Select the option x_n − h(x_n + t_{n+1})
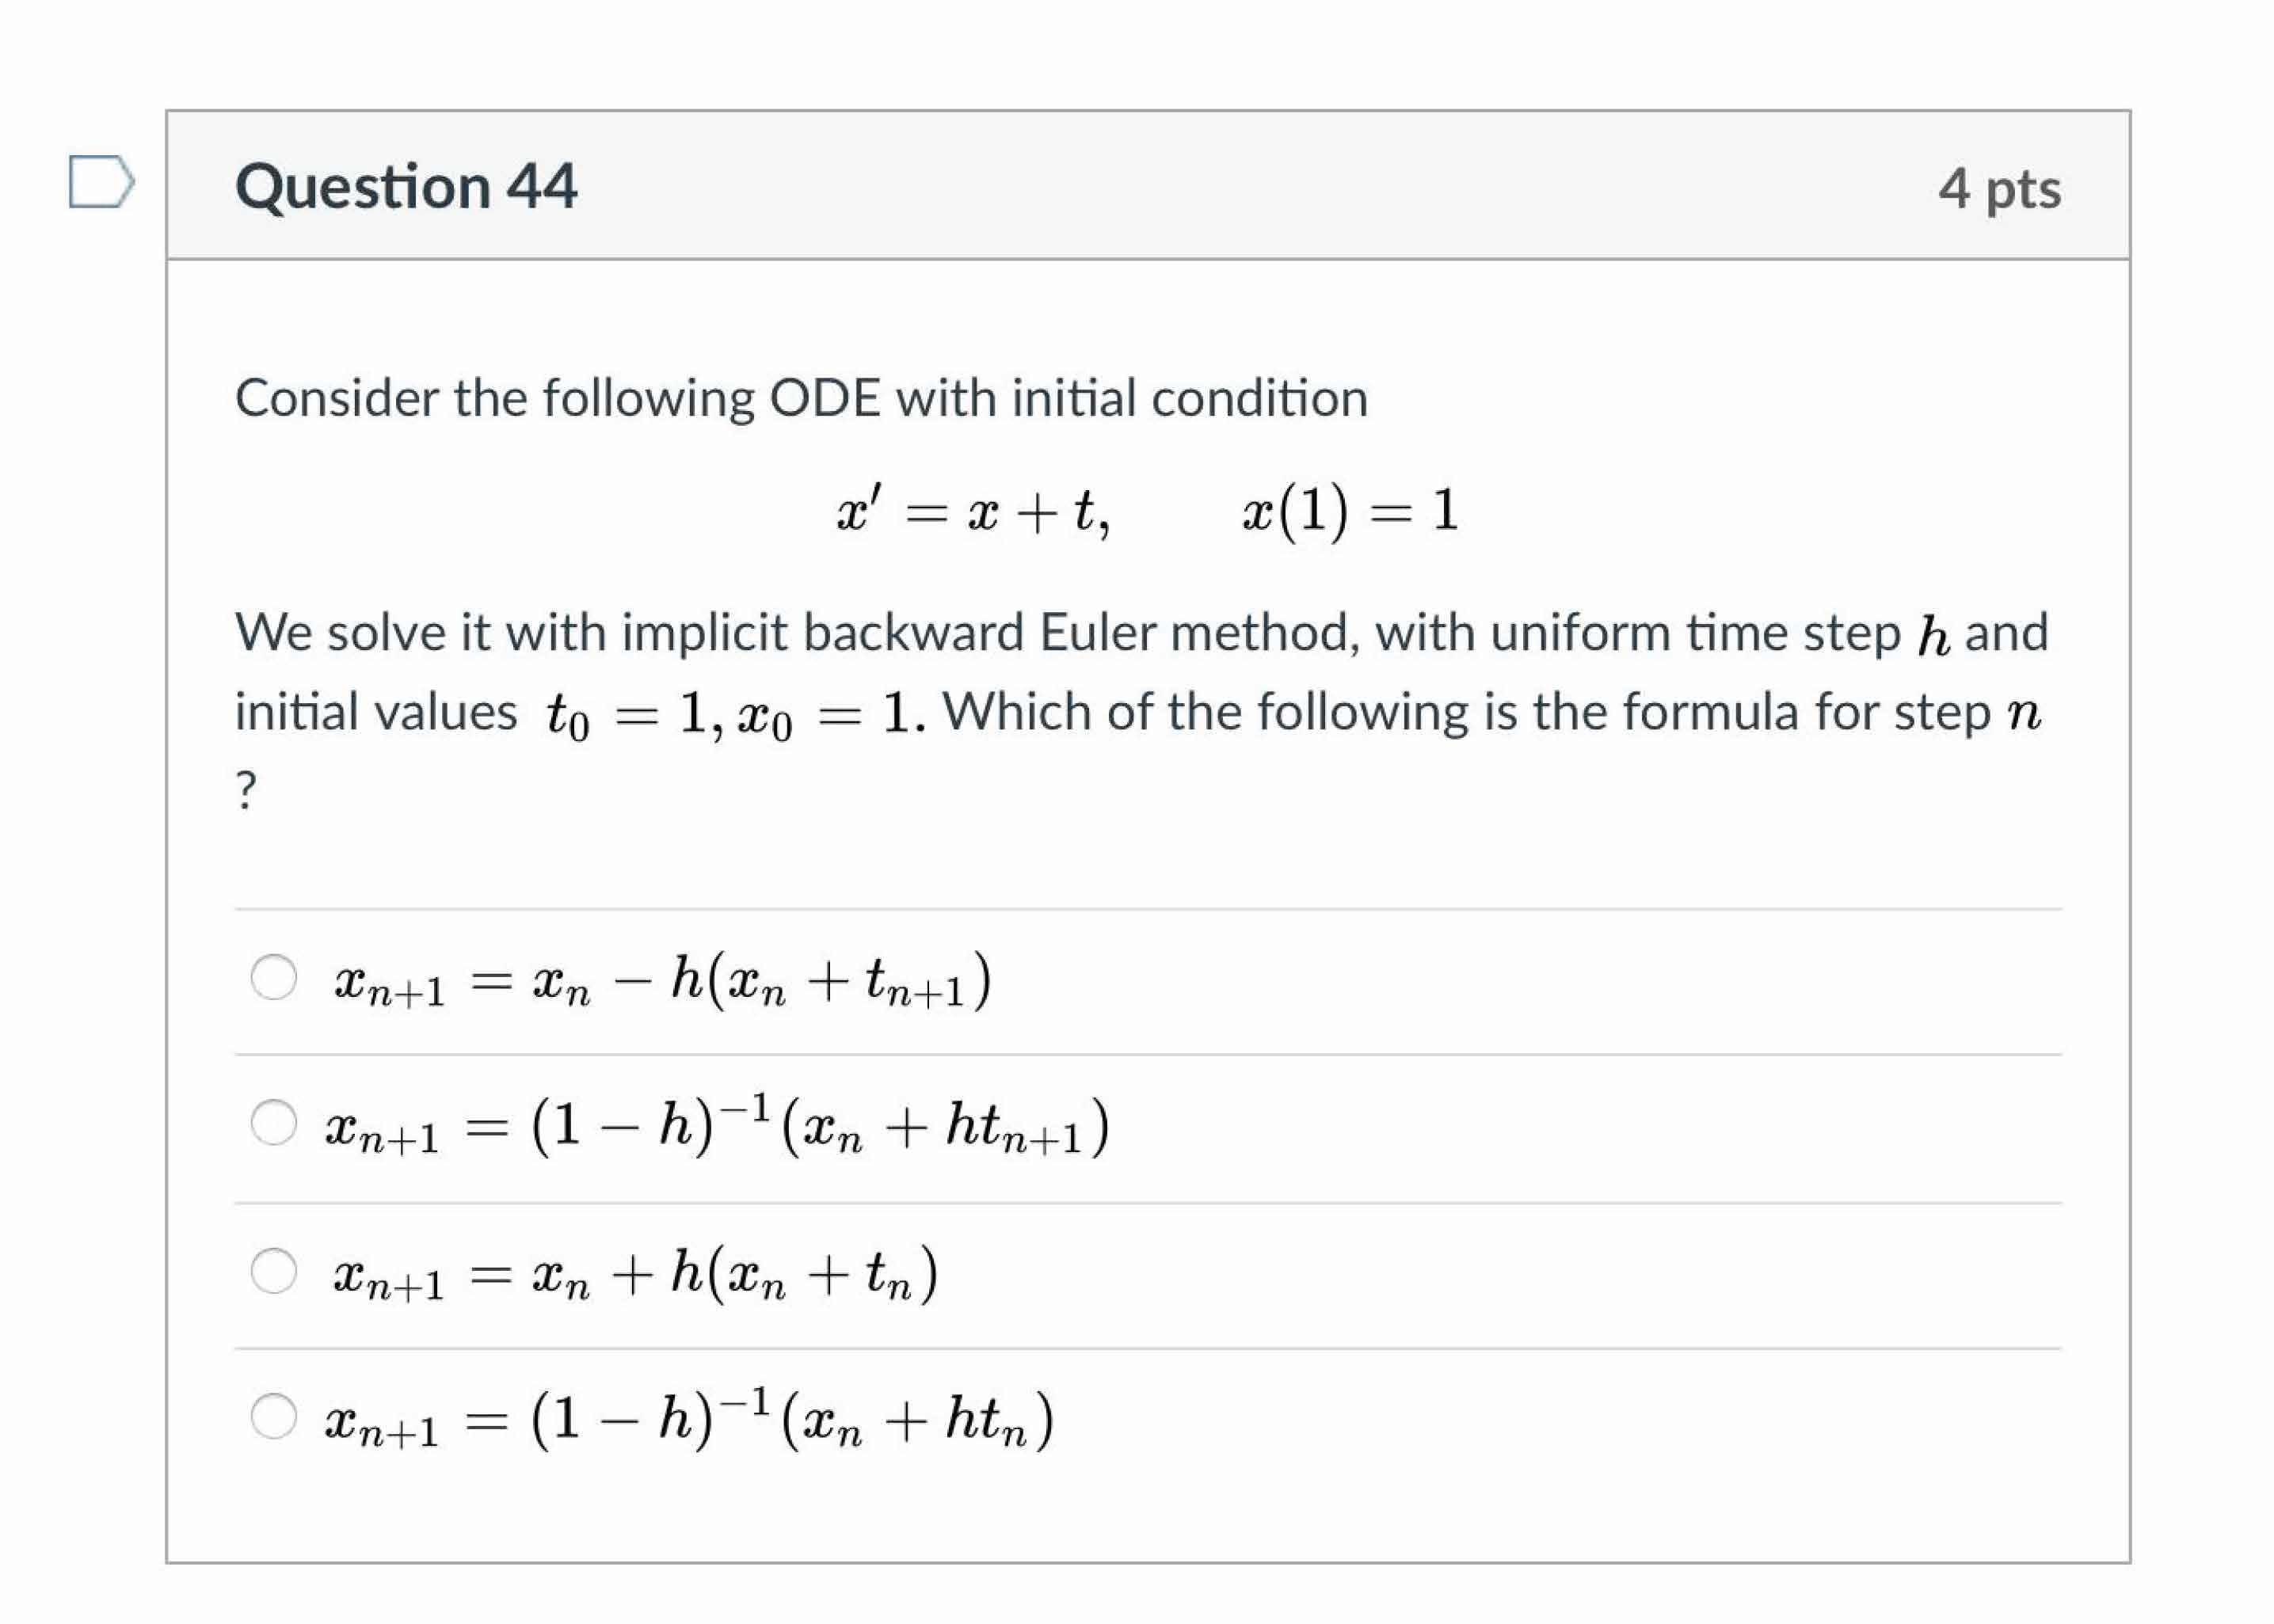The width and height of the screenshot is (2274, 1624). (273, 977)
